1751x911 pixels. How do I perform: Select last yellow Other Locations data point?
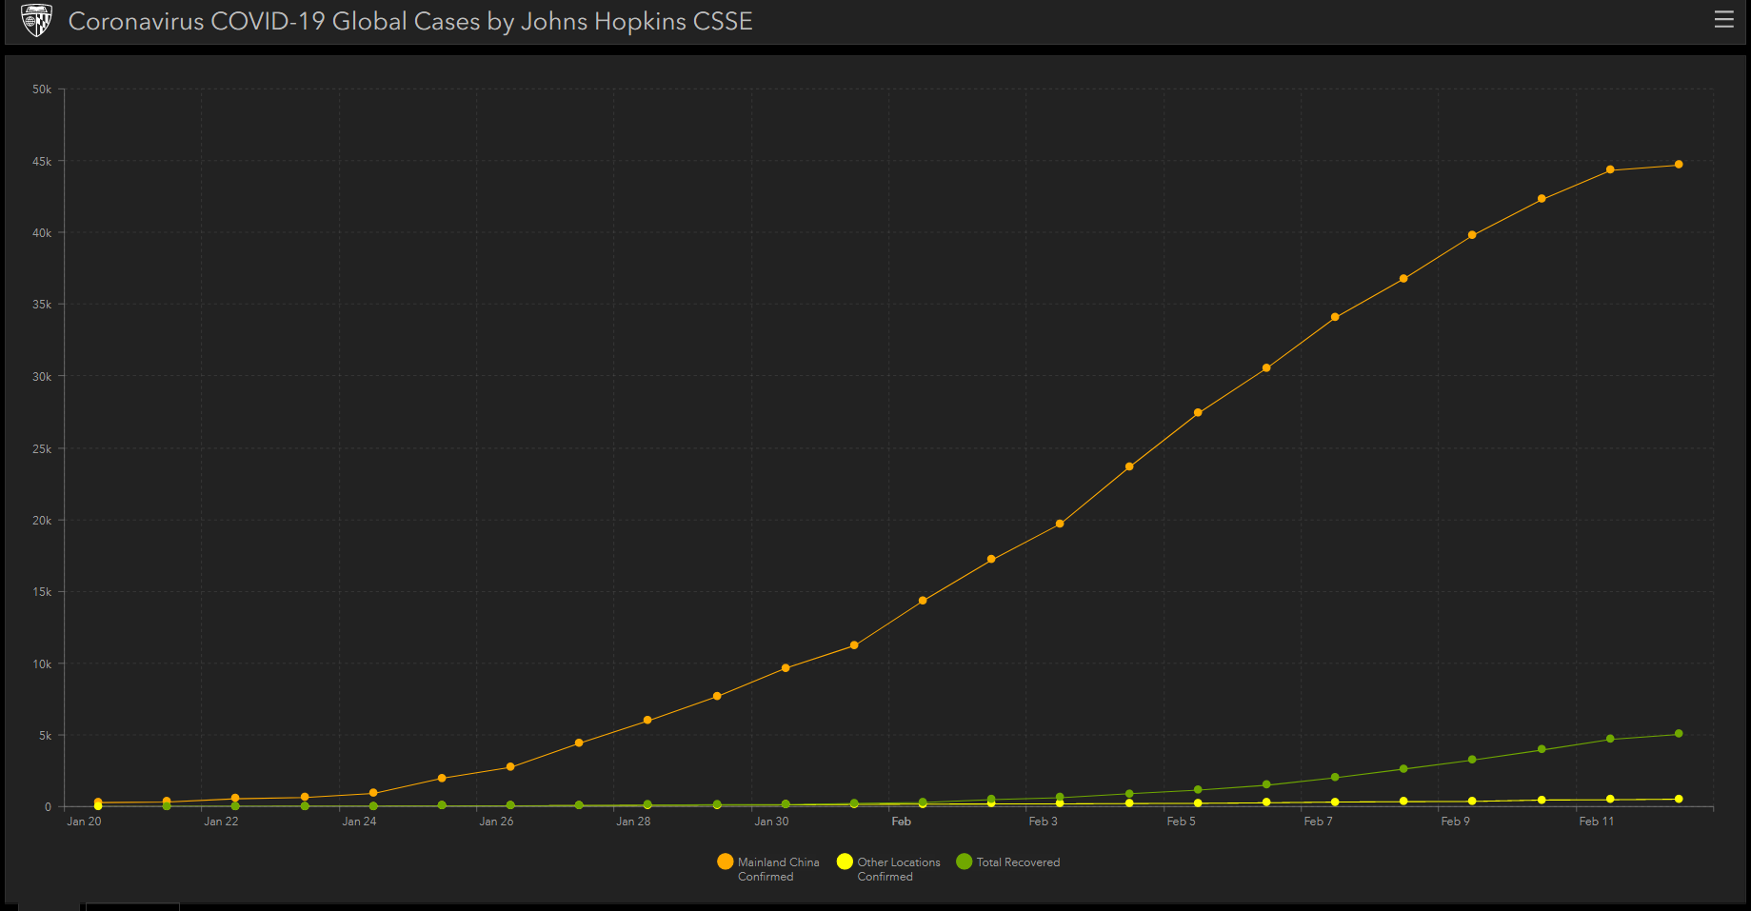click(1679, 800)
